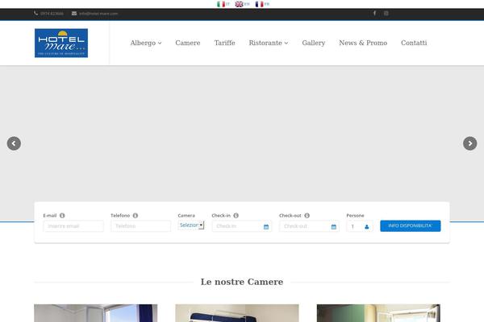Image resolution: width=484 pixels, height=322 pixels.
Task: Open the Tariffe page
Action: (x=225, y=43)
